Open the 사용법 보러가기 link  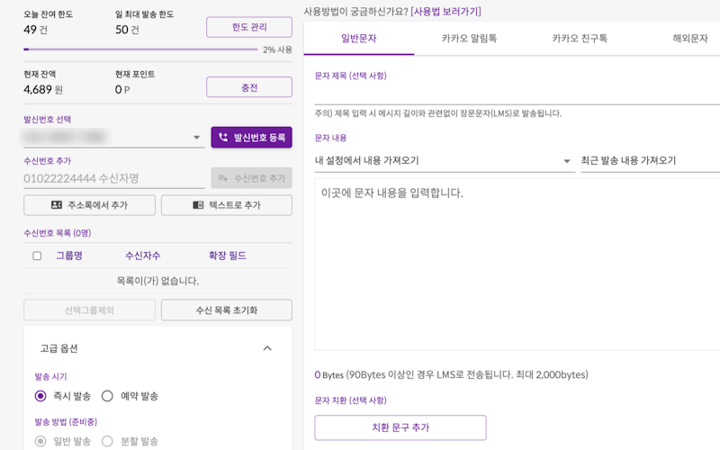click(447, 11)
